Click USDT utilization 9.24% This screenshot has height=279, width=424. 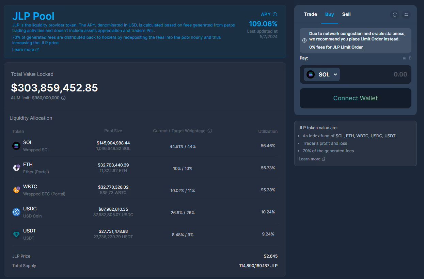[268, 234]
